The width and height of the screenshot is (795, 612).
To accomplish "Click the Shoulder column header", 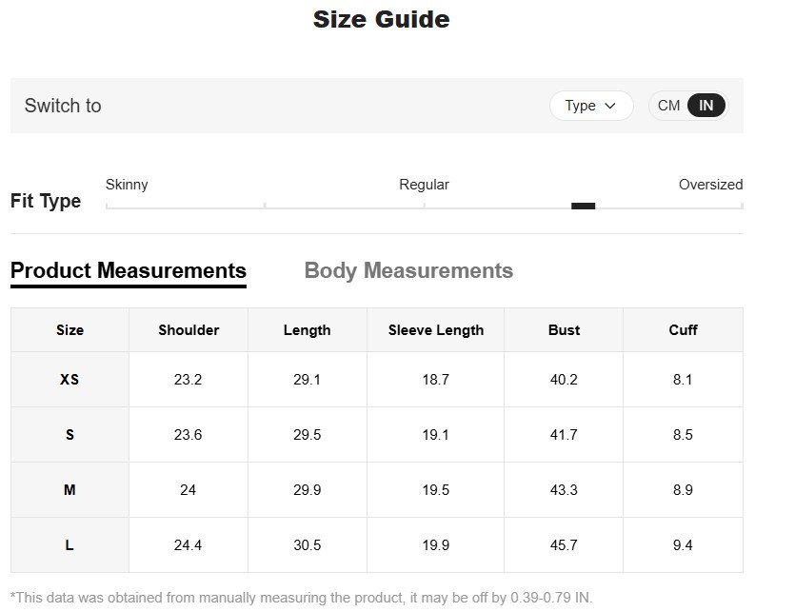I will click(189, 330).
